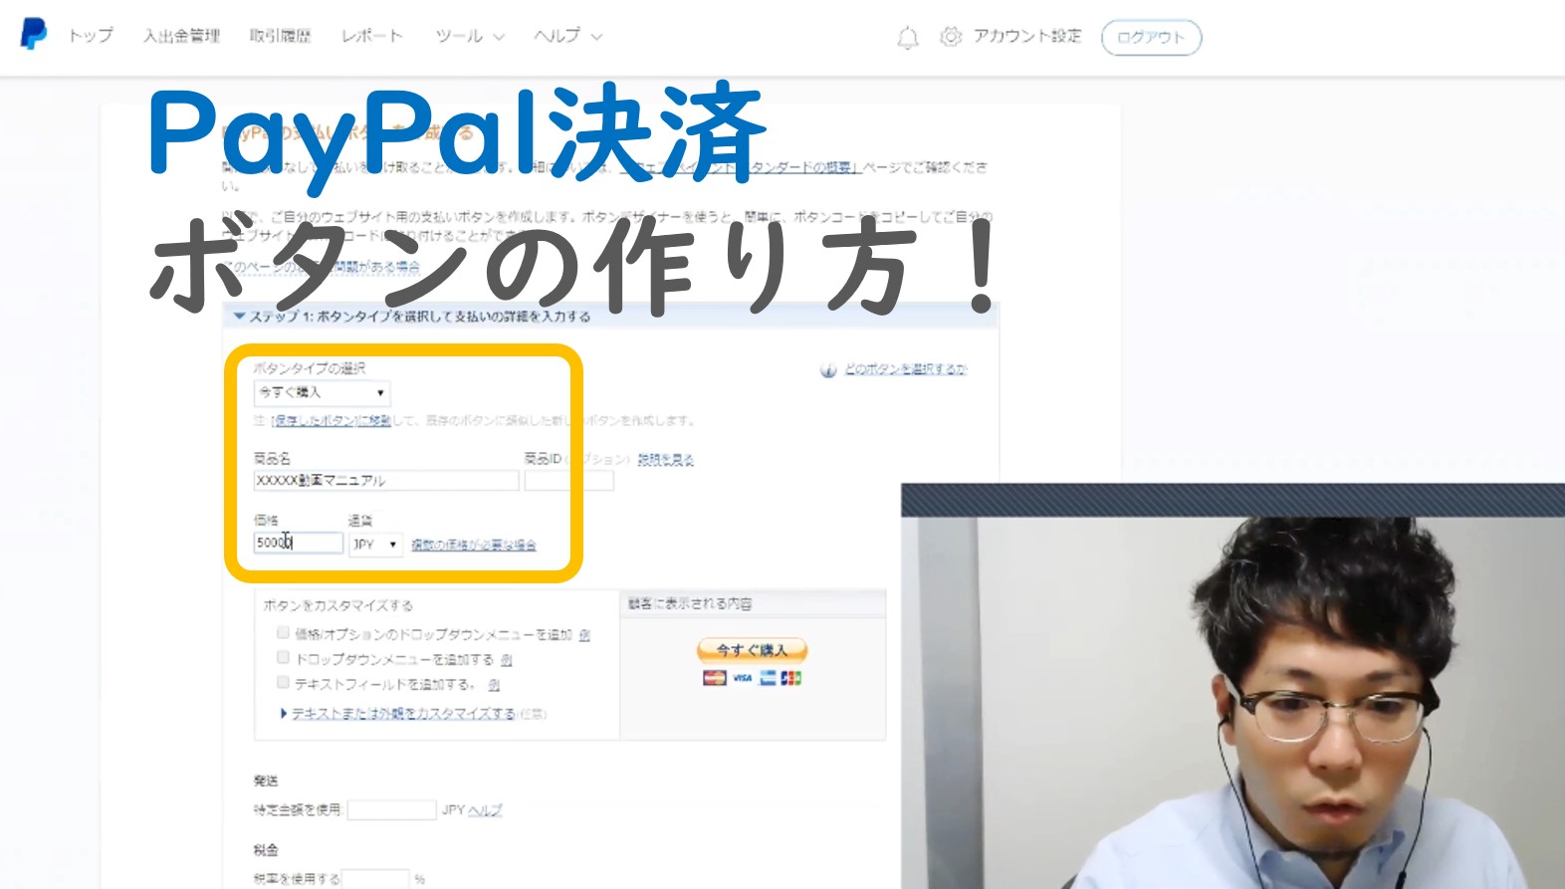Click the 価格 input field with 5000
Screen dimensions: 1565x889
tap(298, 543)
